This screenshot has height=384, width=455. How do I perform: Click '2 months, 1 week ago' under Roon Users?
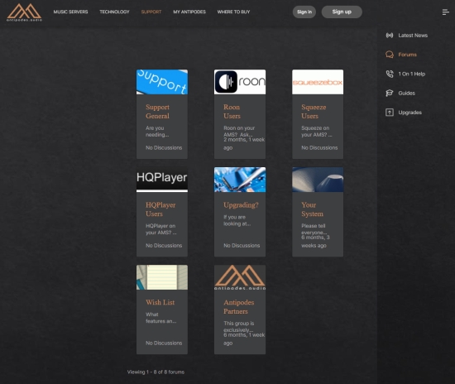tap(244, 144)
